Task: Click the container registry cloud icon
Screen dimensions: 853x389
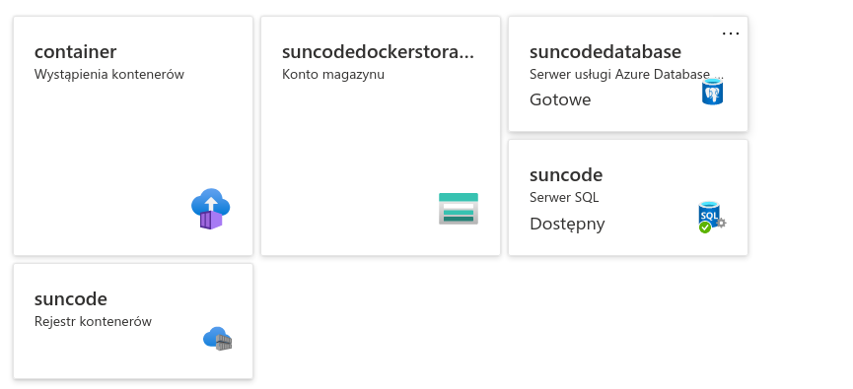Action: click(x=218, y=339)
